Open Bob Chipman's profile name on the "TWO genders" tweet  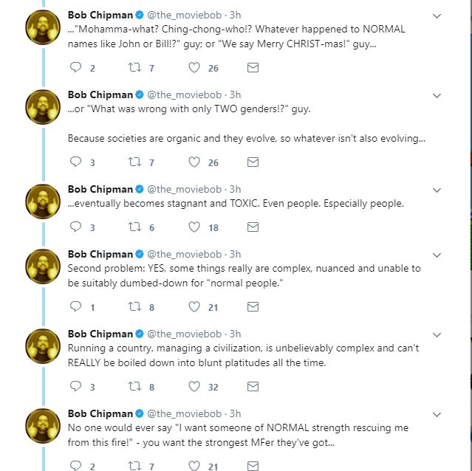[x=100, y=94]
